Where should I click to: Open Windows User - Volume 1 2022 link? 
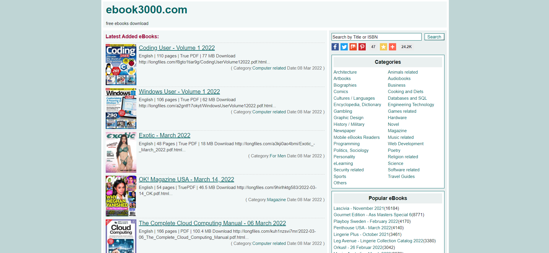point(179,92)
